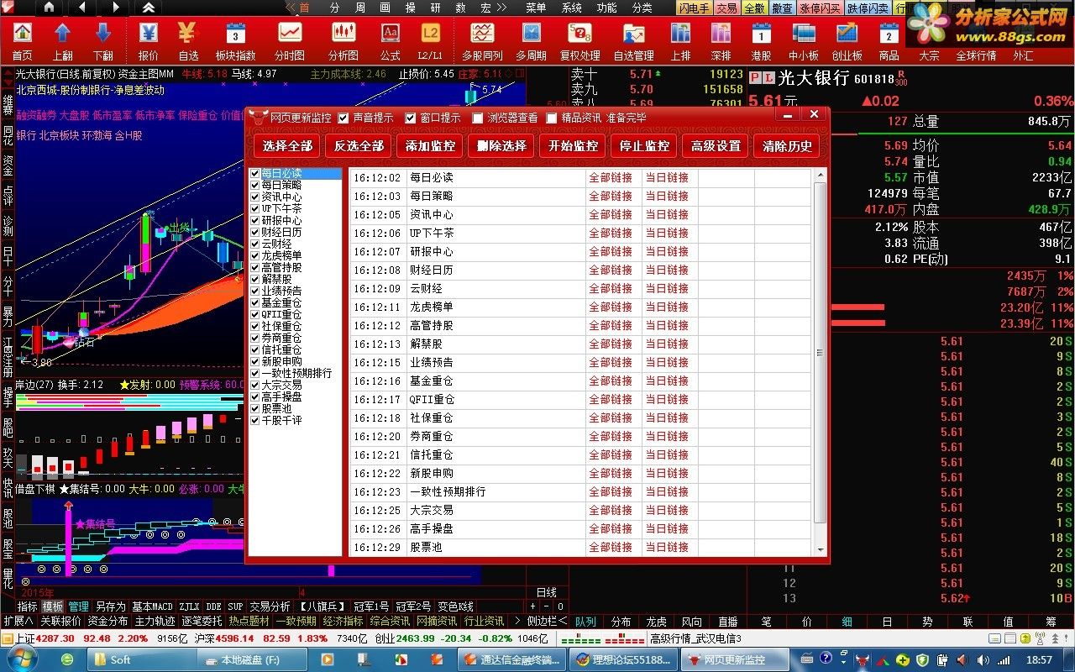This screenshot has height=672, width=1075.
Task: Click the << chevron left of the 首 分 周 tabs
Action: (291, 8)
